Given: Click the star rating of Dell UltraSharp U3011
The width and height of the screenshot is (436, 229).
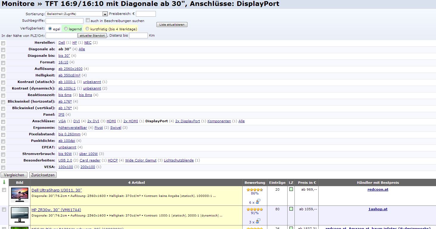Looking at the screenshot, I should pos(255,189).
